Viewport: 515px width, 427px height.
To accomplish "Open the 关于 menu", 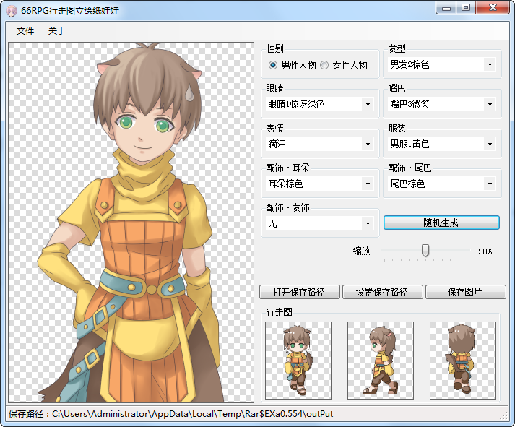I will [x=57, y=31].
